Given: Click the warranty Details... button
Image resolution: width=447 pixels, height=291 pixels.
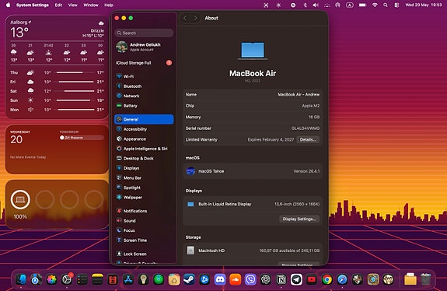Looking at the screenshot, I should point(308,139).
